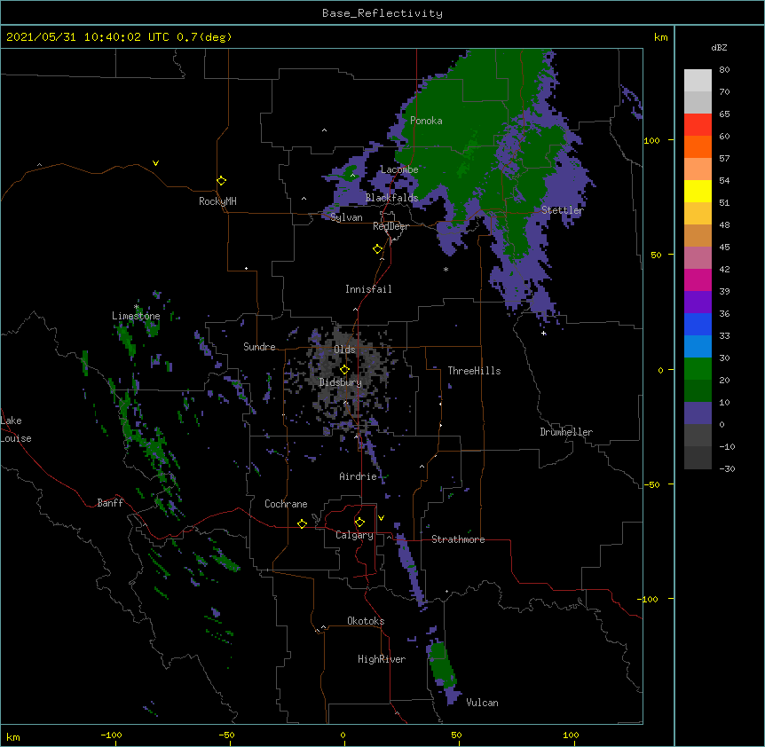Select the yellow diamond marker between Olds and Didsbury

[344, 369]
